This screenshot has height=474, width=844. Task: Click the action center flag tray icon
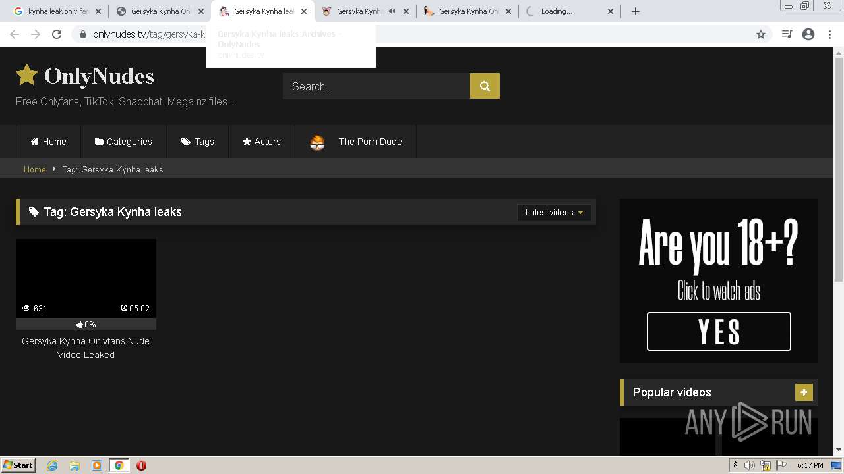[x=781, y=465]
